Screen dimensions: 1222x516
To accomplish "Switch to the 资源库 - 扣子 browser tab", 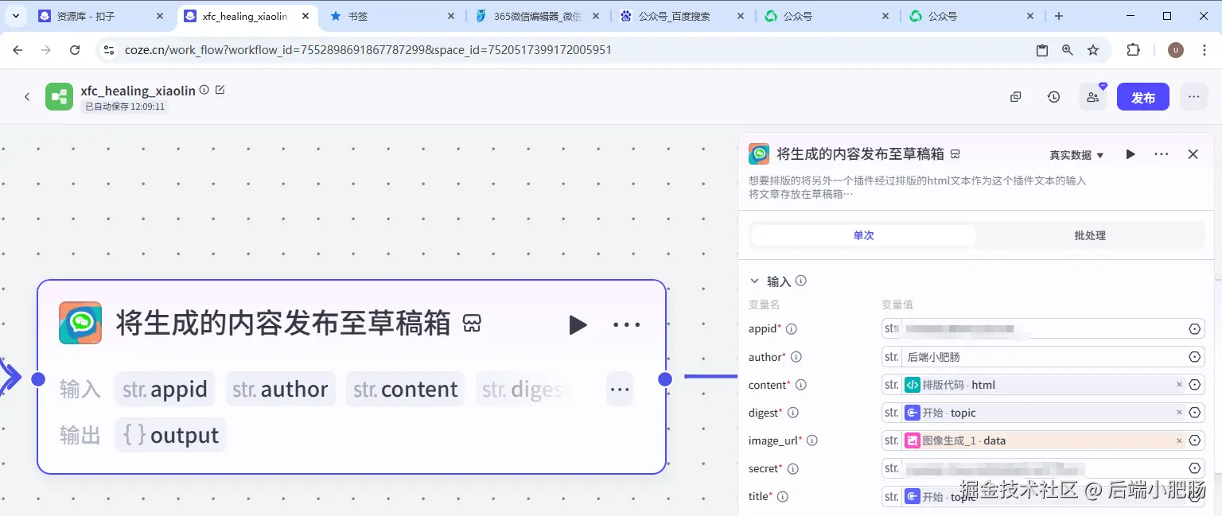I will tap(99, 16).
